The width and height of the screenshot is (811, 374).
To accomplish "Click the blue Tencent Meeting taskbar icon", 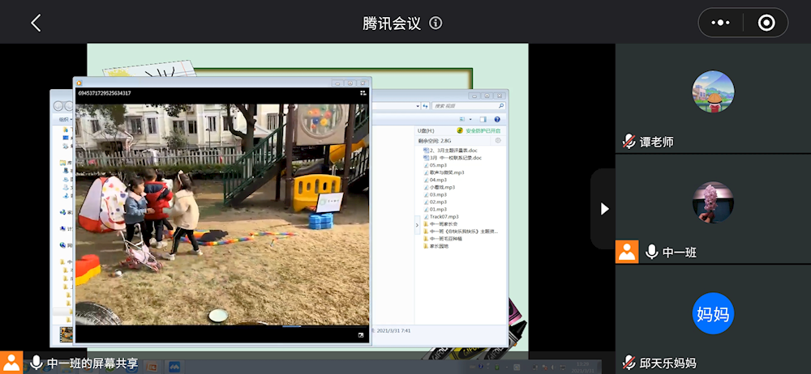I will tap(174, 366).
